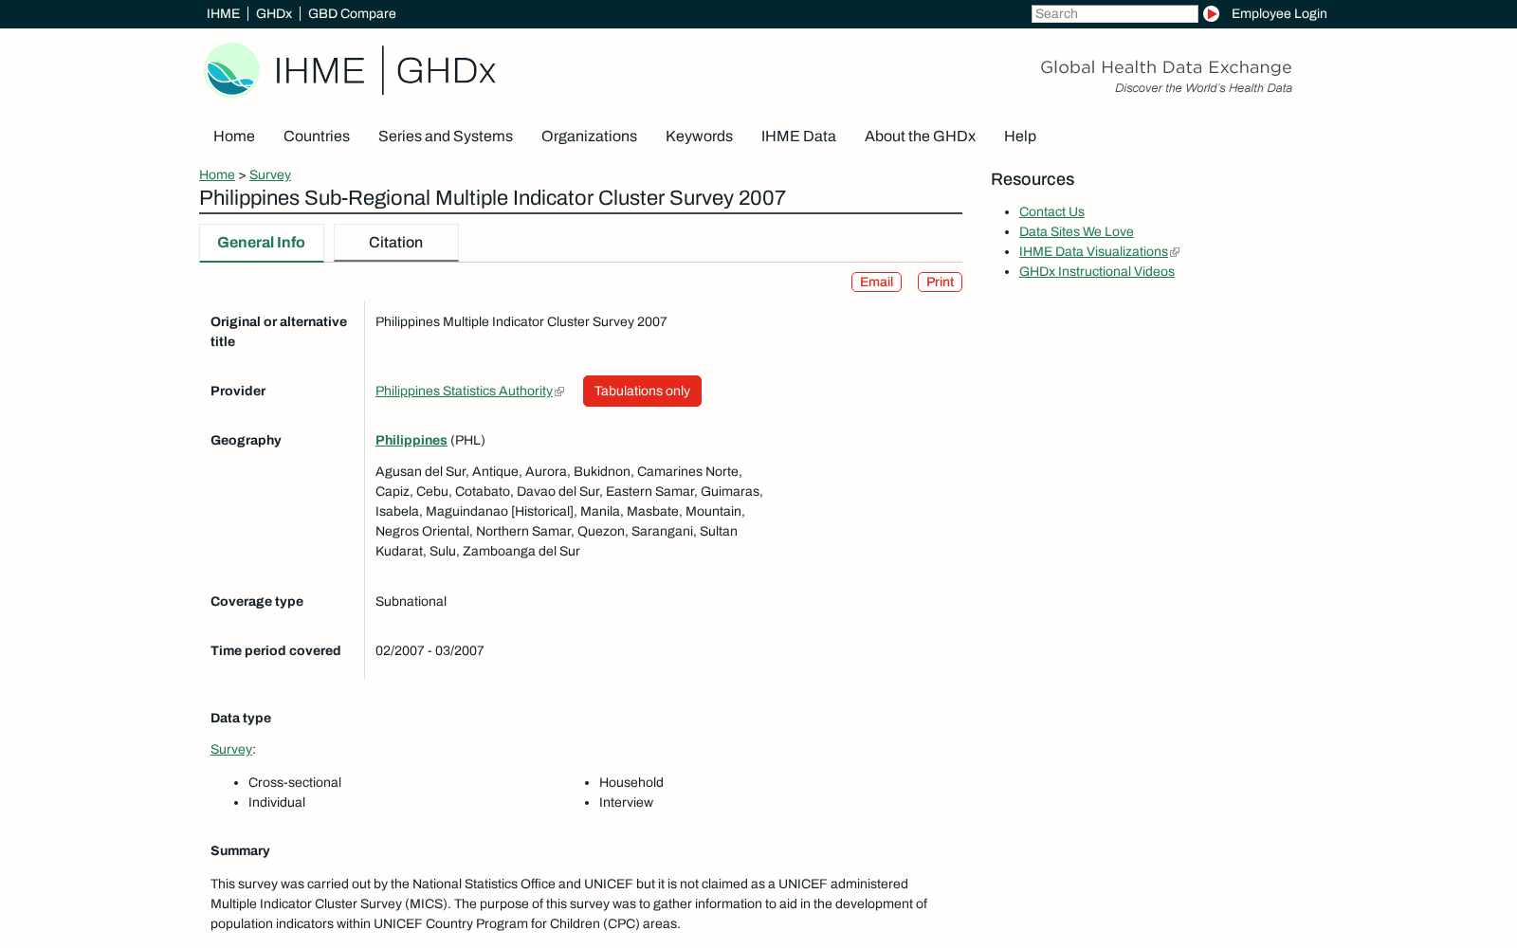Open Contact Us resource link

[1051, 212]
